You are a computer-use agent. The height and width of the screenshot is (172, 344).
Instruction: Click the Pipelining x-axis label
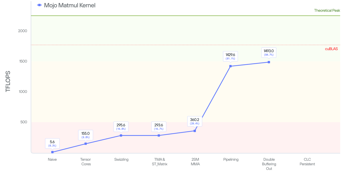point(231,159)
